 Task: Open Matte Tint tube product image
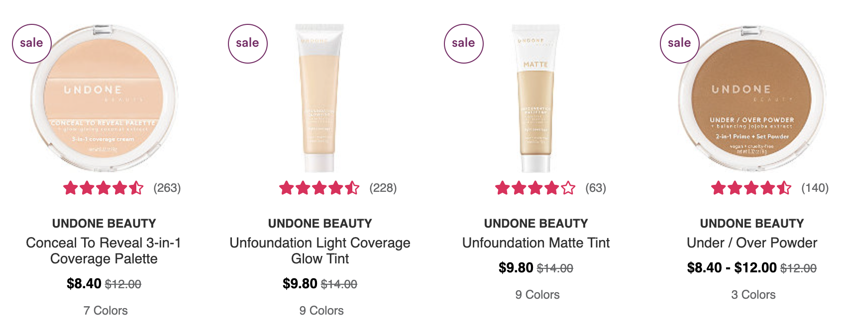536,98
